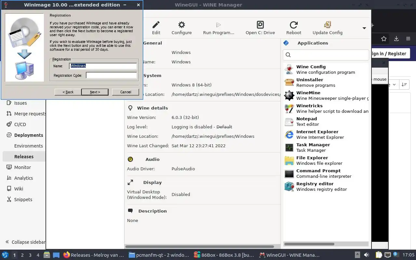The height and width of the screenshot is (260, 416).
Task: Open Firefox downloads icon
Action: 396,39
